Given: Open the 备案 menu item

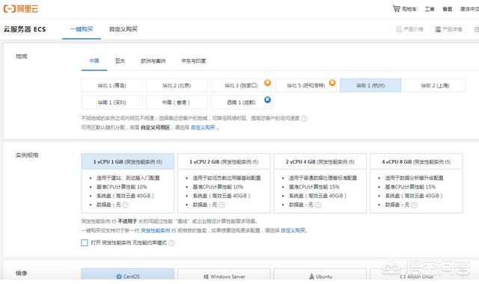Looking at the screenshot, I should tap(448, 9).
